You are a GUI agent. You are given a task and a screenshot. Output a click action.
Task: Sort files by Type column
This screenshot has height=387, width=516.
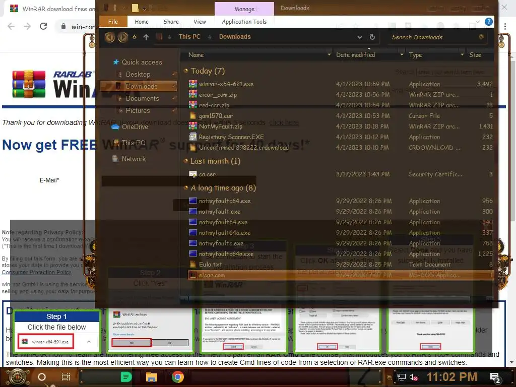[x=415, y=54]
